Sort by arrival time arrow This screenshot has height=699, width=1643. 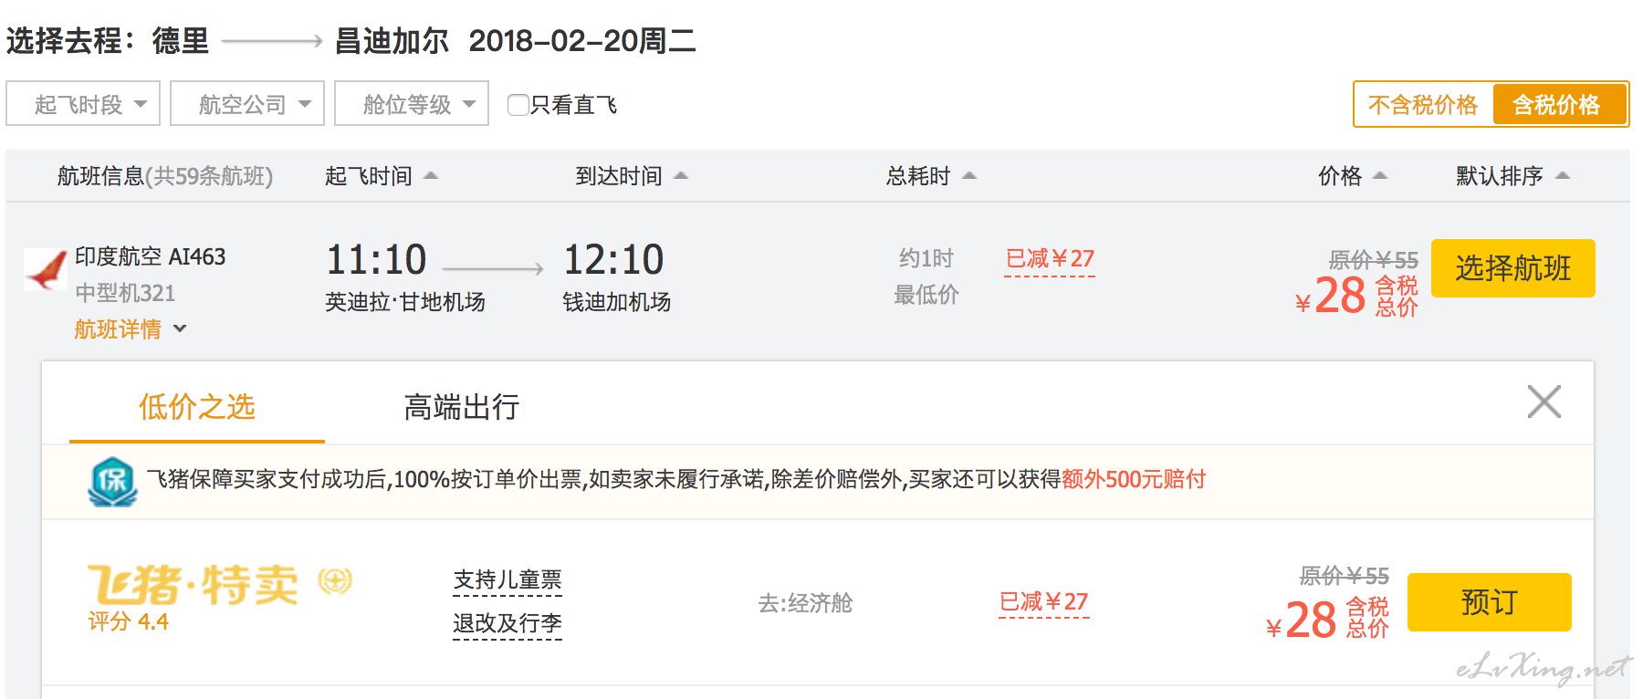click(x=681, y=175)
